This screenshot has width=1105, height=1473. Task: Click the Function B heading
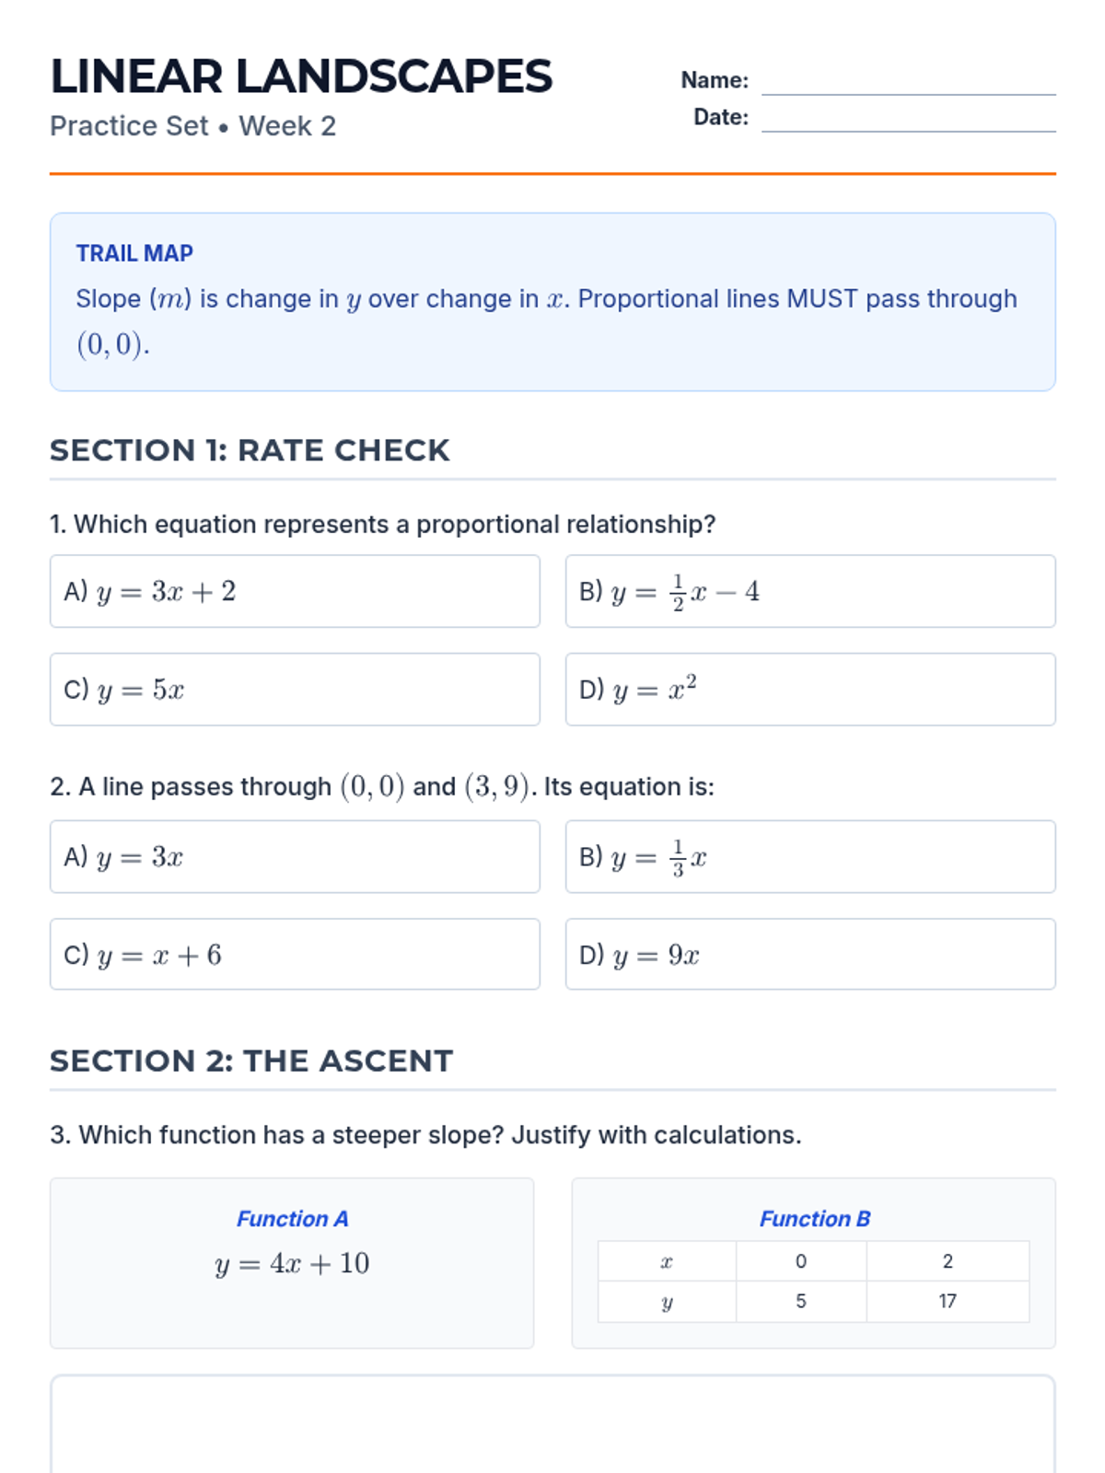tap(814, 1219)
